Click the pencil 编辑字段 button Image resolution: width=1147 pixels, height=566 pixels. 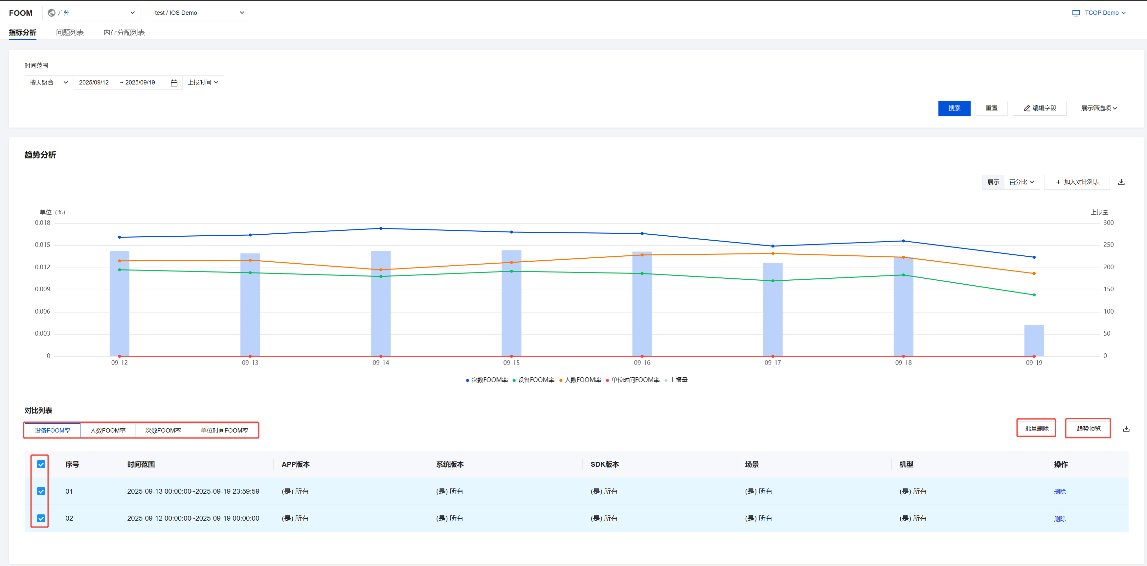click(1039, 108)
